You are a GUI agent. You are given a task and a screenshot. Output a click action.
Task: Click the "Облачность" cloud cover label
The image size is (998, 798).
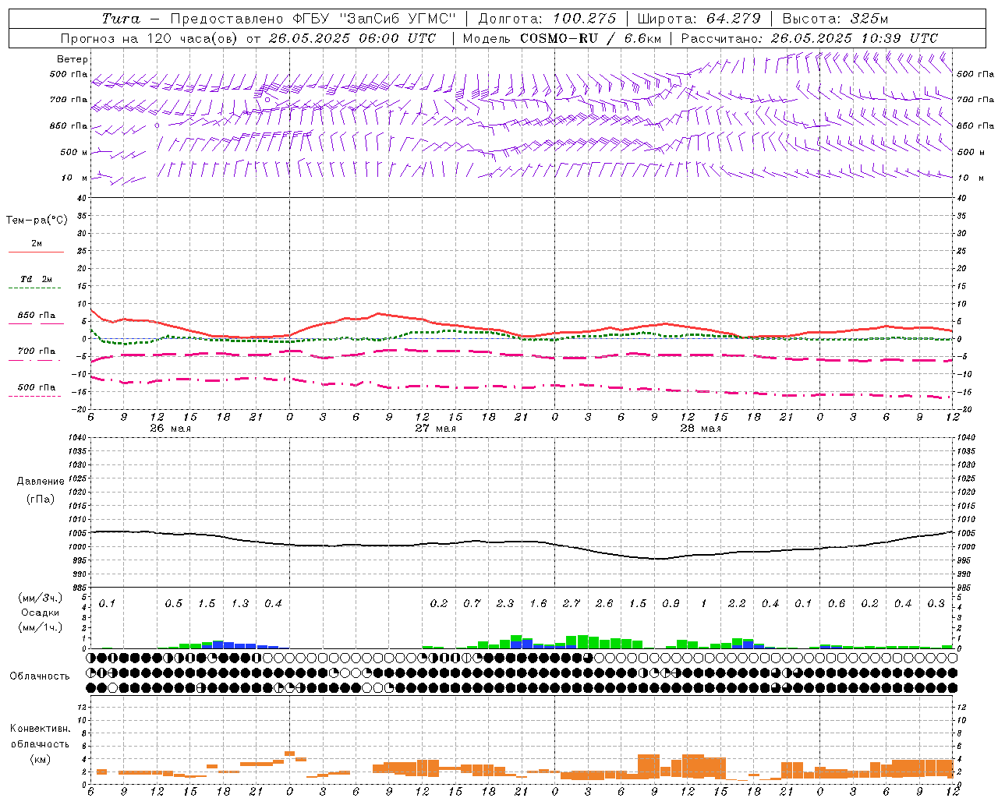(x=40, y=676)
